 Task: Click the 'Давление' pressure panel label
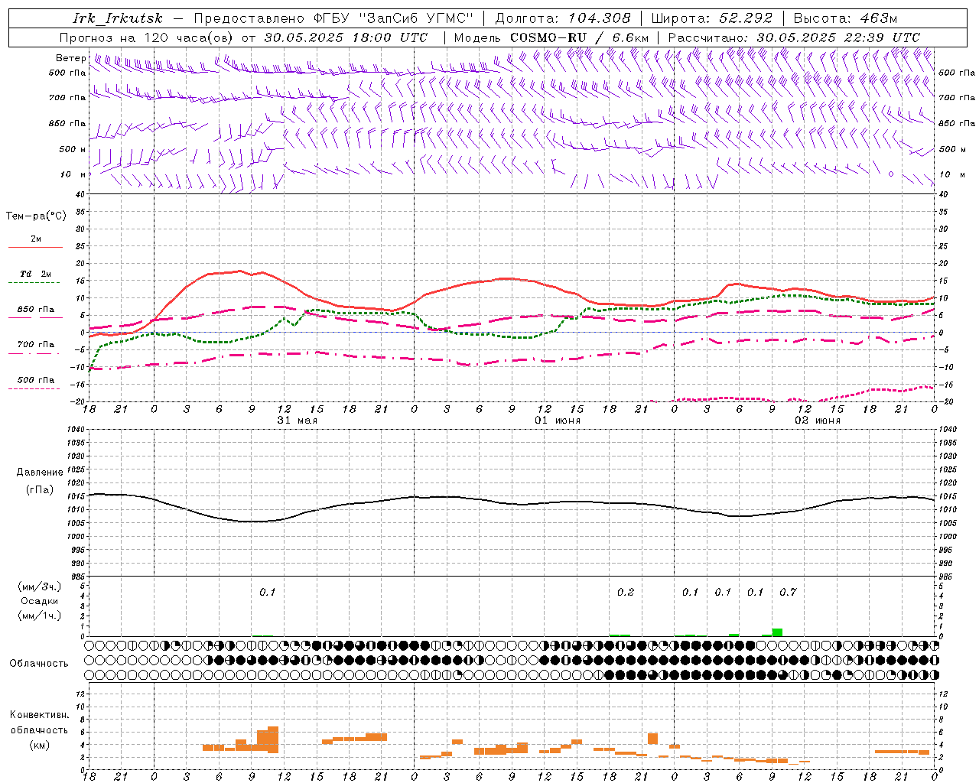[x=40, y=473]
